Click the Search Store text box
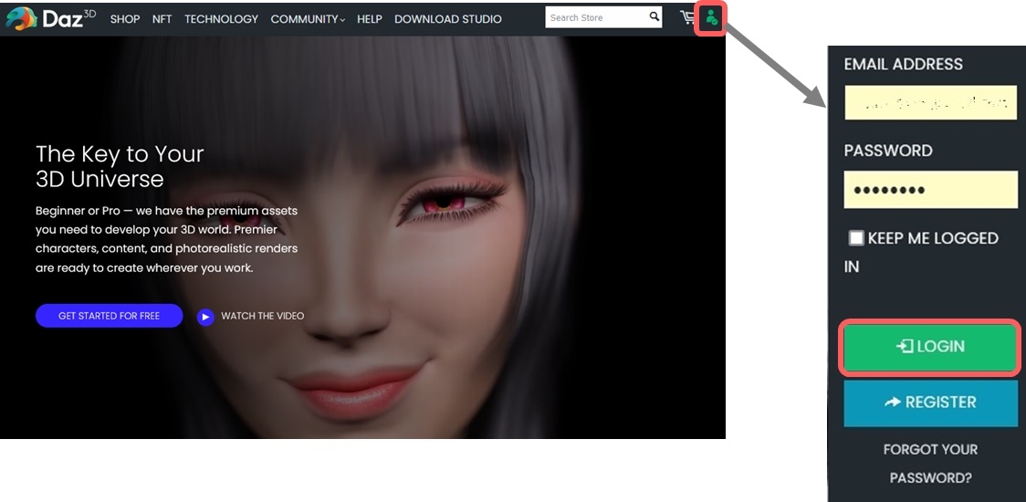1026x502 pixels. [x=595, y=17]
